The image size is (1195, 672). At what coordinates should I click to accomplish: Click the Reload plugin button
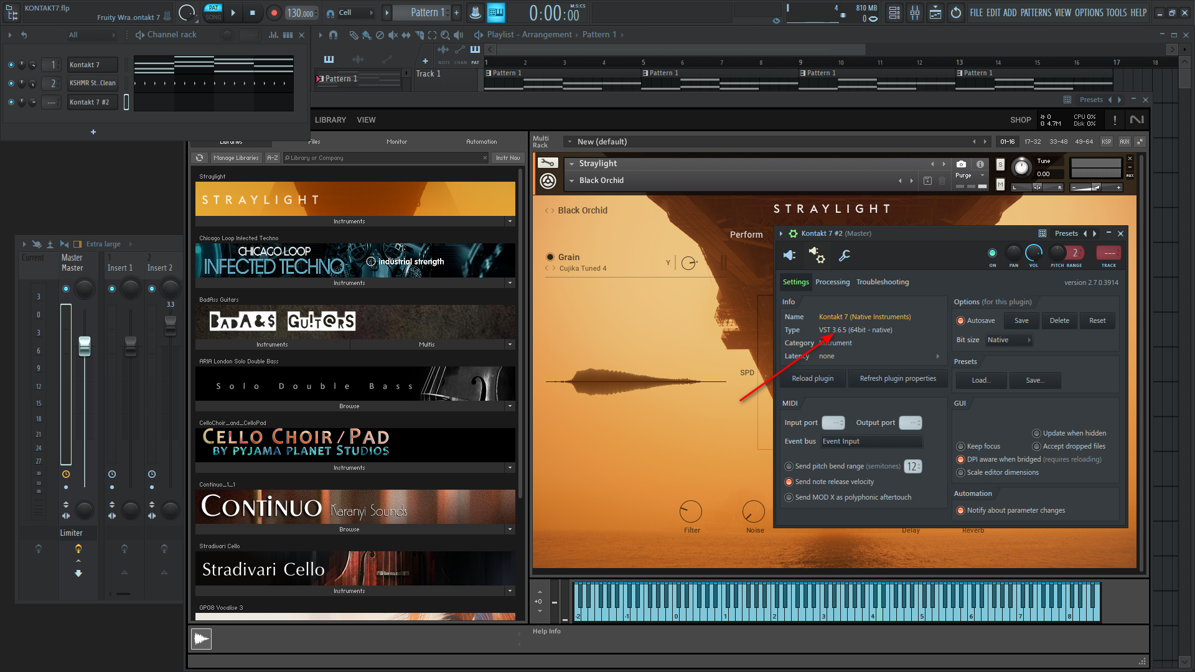[812, 379]
